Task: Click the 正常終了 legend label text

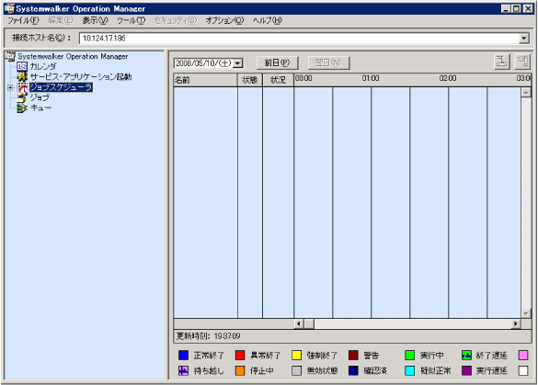Action: [x=209, y=356]
